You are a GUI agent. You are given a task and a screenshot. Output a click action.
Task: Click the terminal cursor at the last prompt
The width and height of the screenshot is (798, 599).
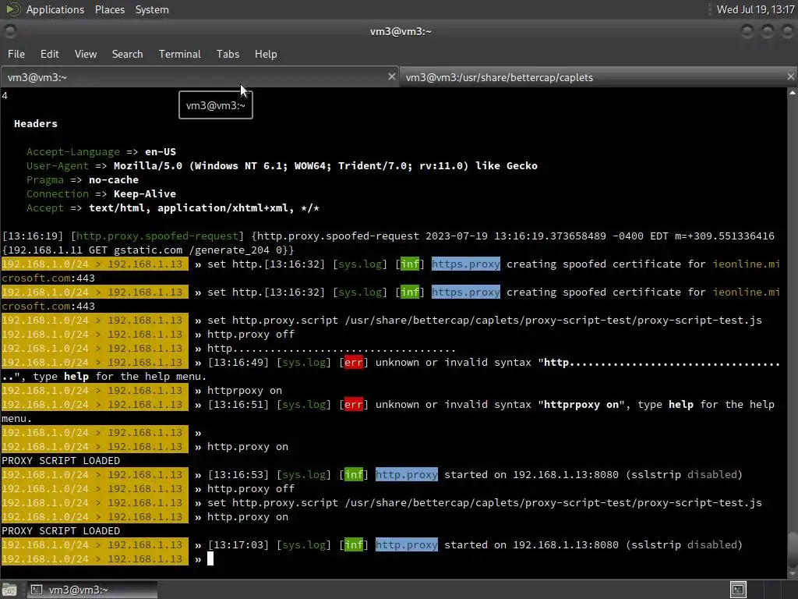(x=210, y=558)
